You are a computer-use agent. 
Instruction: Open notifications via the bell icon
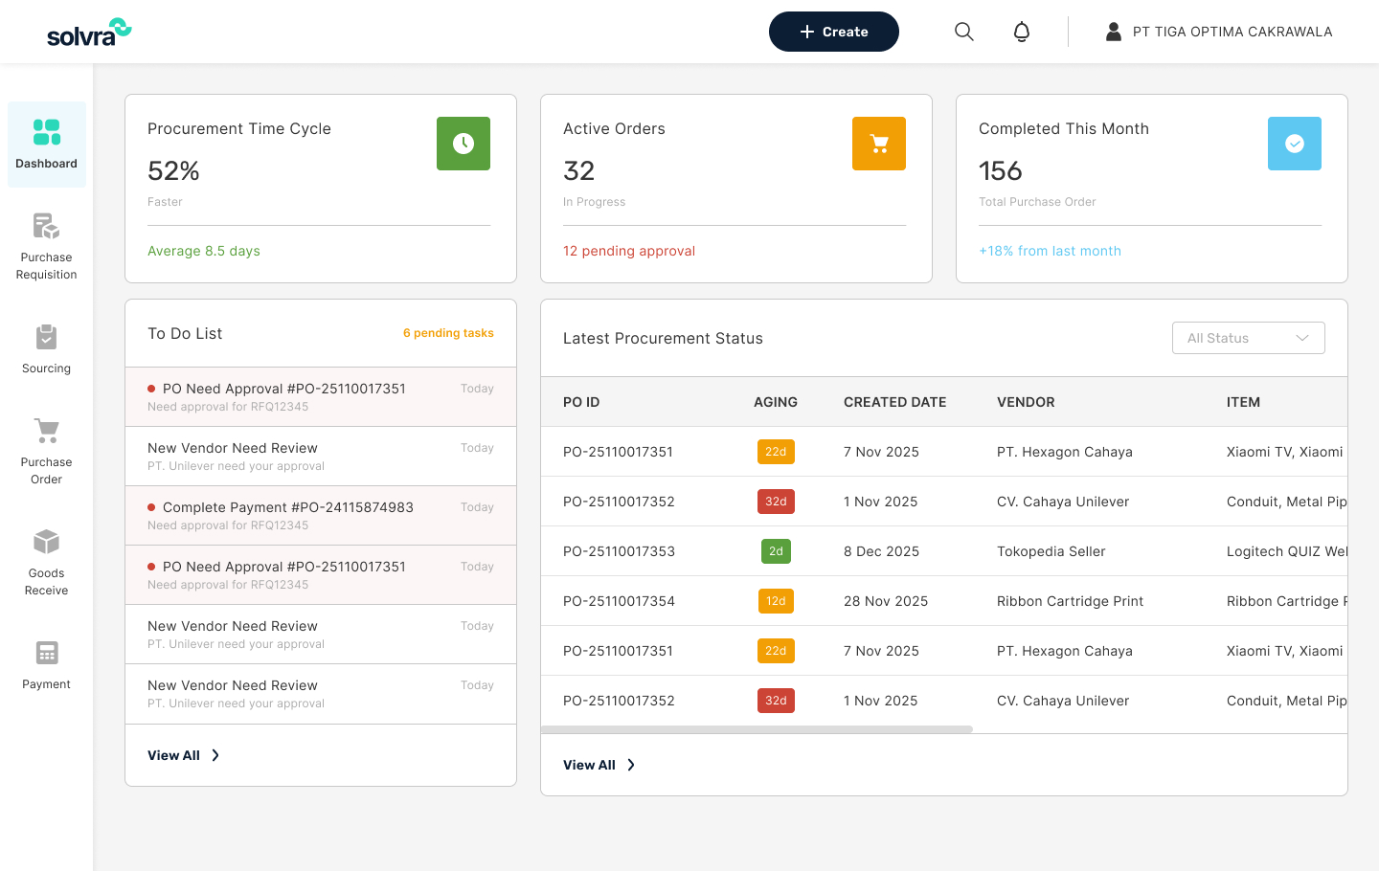point(1021,31)
